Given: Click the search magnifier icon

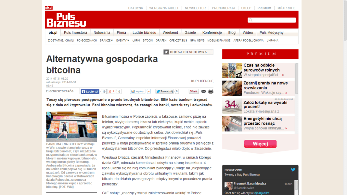Looking at the screenshot, I should point(251,20).
